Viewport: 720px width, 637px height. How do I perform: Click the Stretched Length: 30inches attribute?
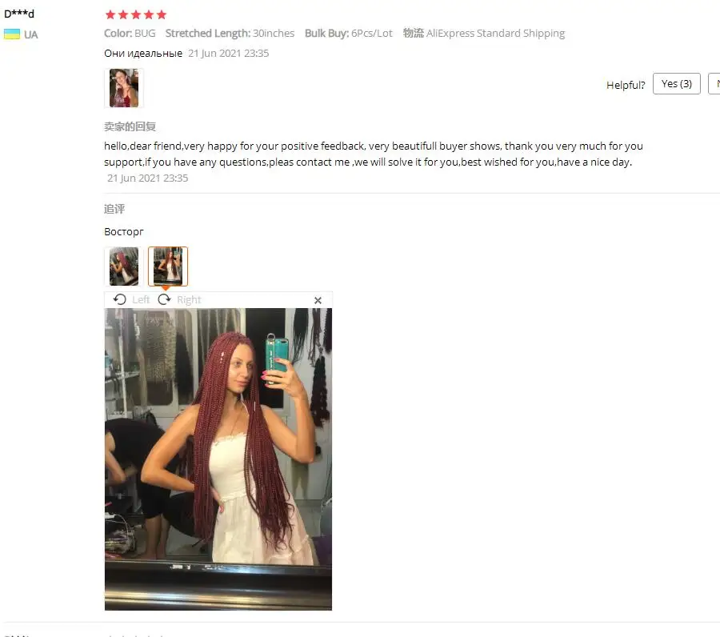230,33
